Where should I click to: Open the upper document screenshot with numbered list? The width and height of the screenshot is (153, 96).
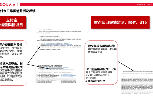click(x=59, y=40)
